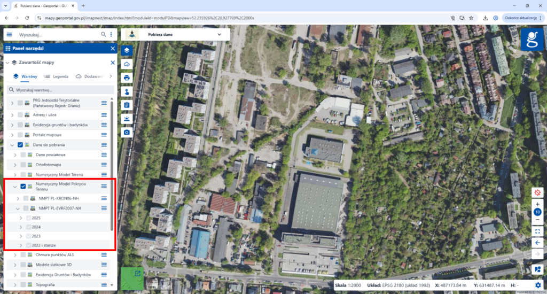Image resolution: width=547 pixels, height=294 pixels.
Task: Click Dokończ aktualizację browser update button
Action: point(523,18)
